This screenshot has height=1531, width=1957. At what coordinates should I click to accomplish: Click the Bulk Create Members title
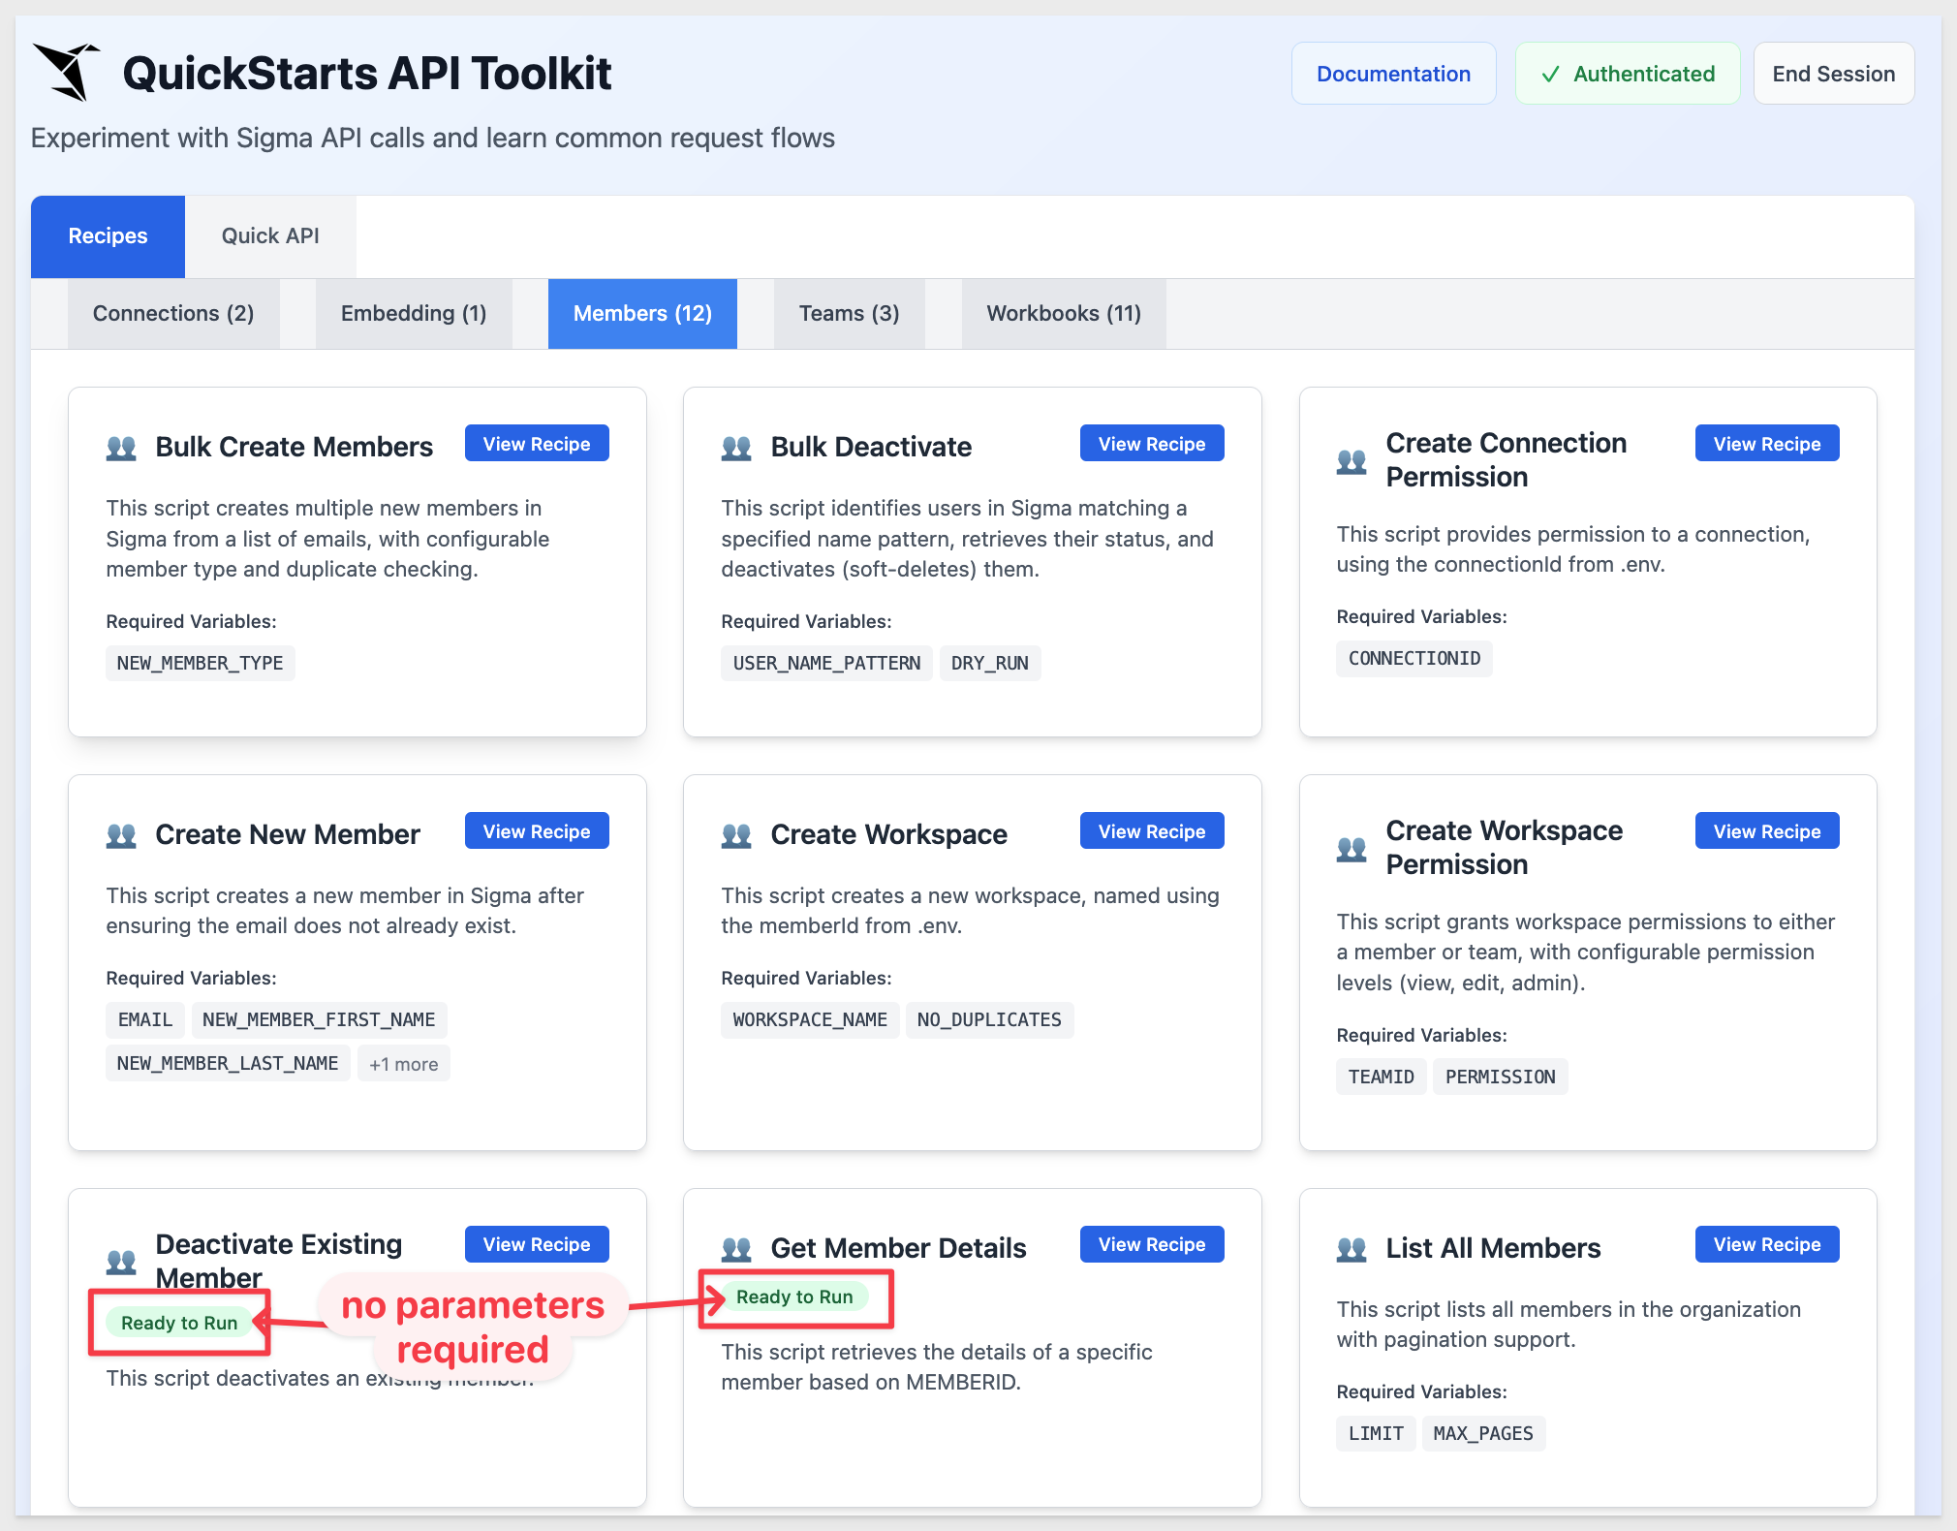[x=294, y=447]
